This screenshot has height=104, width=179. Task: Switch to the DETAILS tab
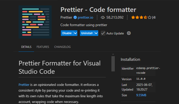pos(26,47)
